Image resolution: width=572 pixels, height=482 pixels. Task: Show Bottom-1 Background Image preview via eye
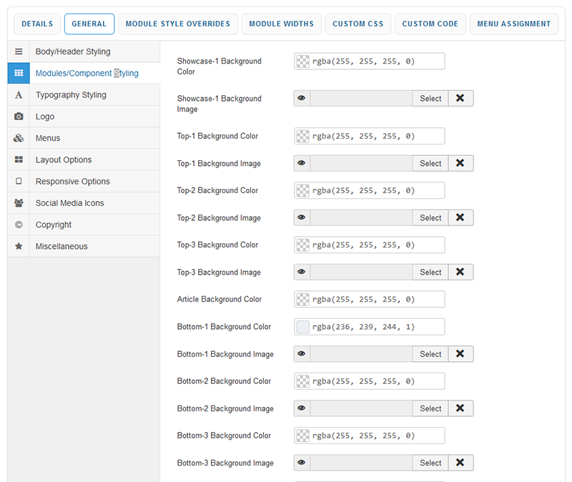click(x=302, y=354)
